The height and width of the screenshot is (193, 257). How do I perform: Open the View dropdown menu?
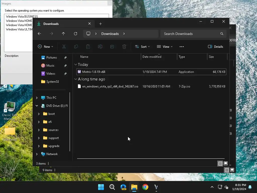[165, 46]
